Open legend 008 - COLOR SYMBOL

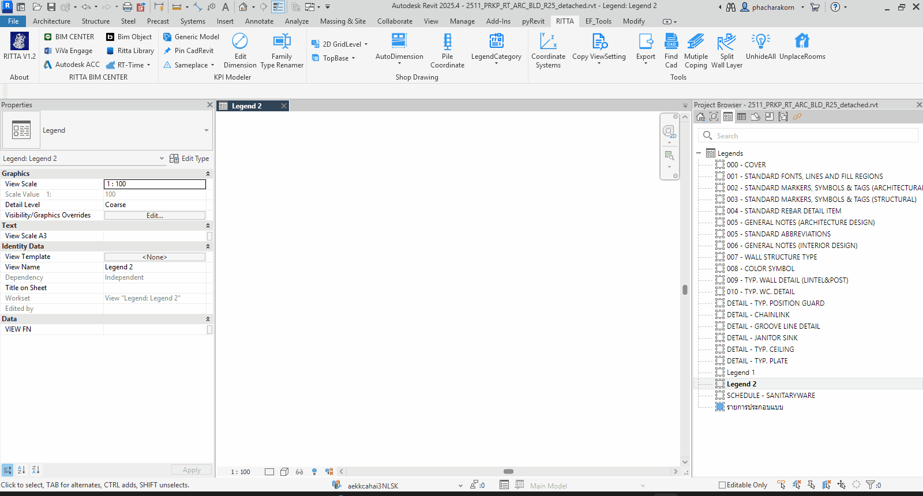click(760, 269)
